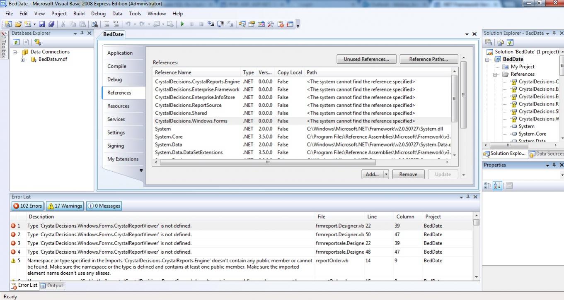
Task: Click the Save All toolbar icon
Action: point(51,24)
